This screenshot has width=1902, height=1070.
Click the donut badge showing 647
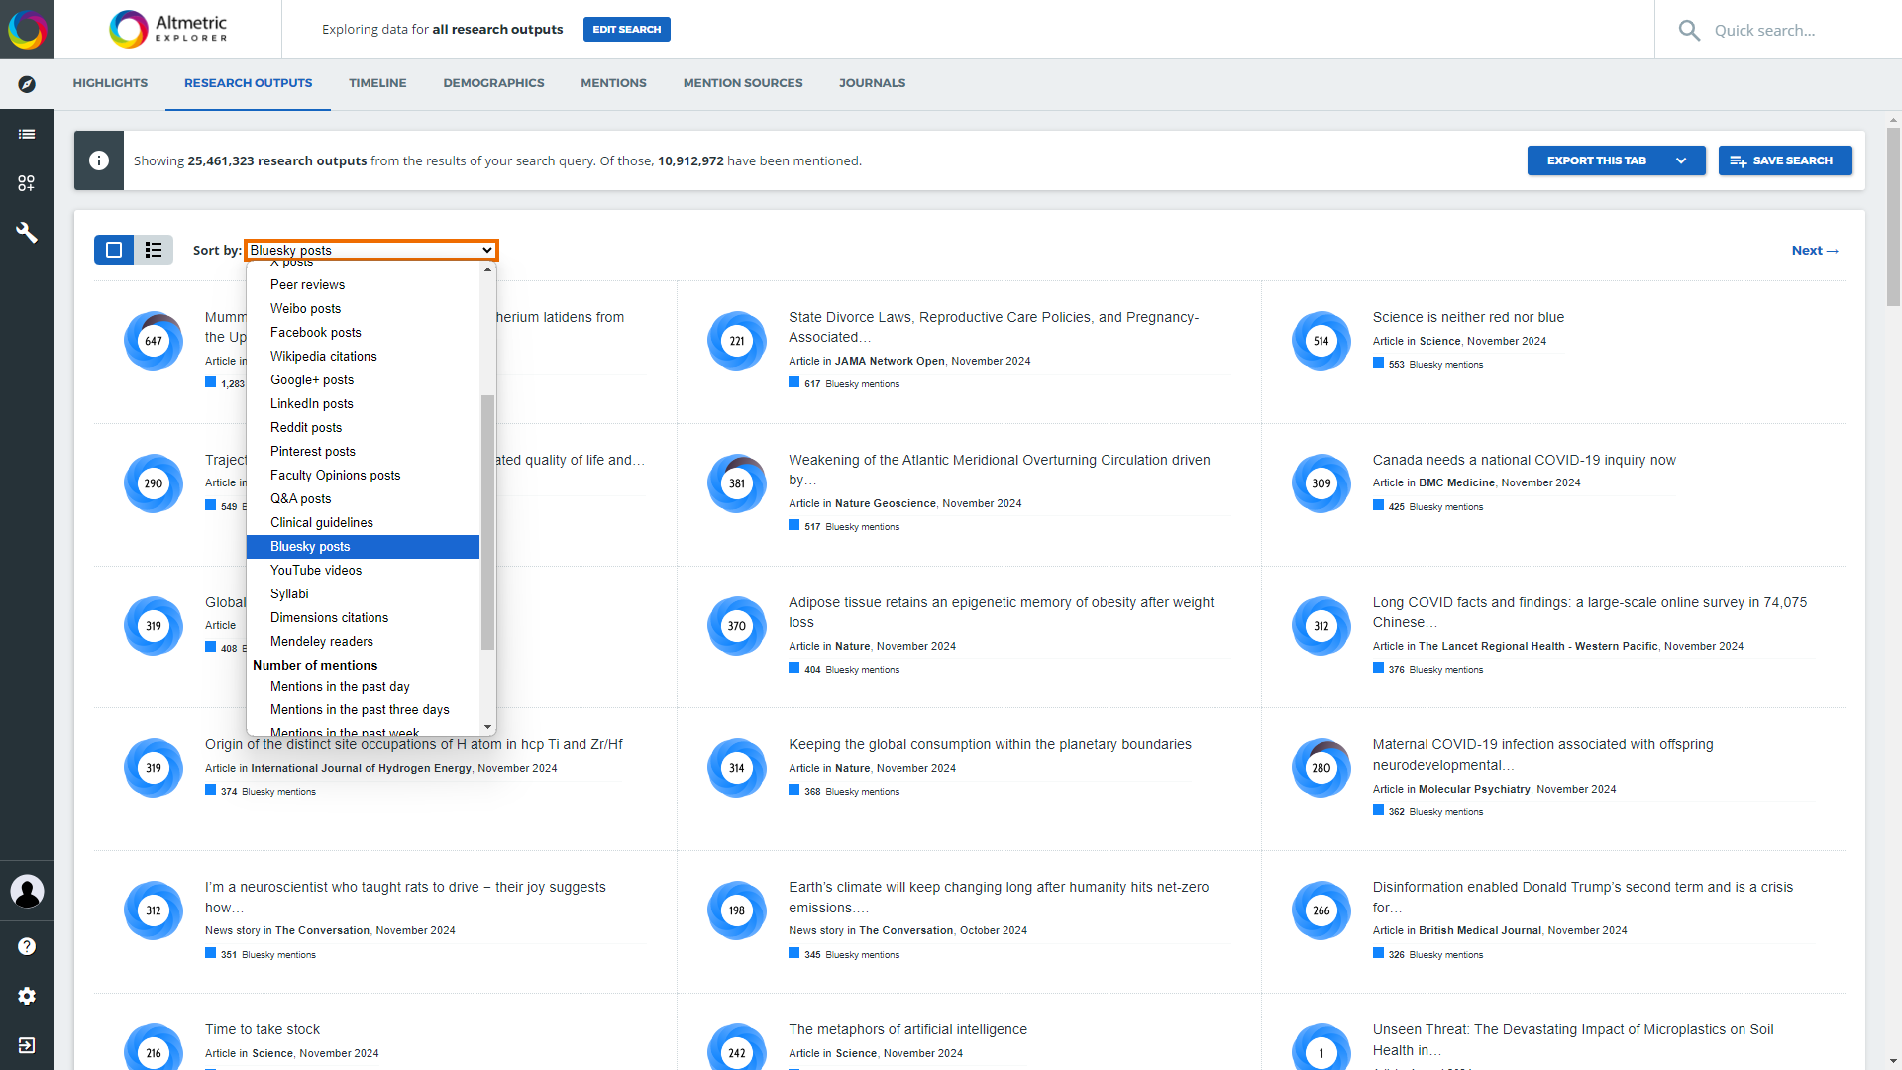(x=153, y=341)
